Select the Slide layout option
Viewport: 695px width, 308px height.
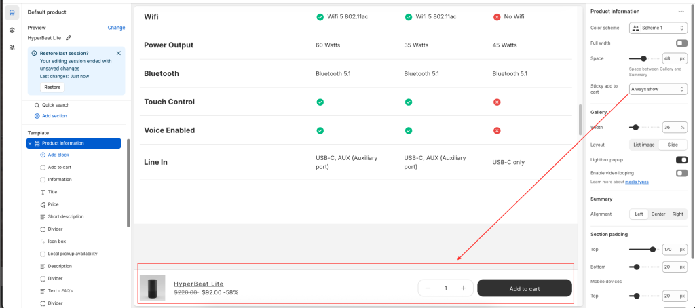[x=673, y=145]
